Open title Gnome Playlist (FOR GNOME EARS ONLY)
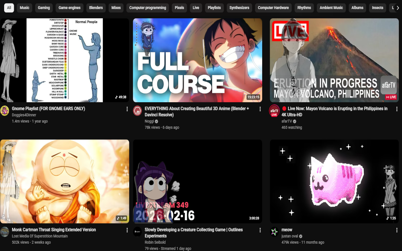The height and width of the screenshot is (251, 402). tap(48, 109)
